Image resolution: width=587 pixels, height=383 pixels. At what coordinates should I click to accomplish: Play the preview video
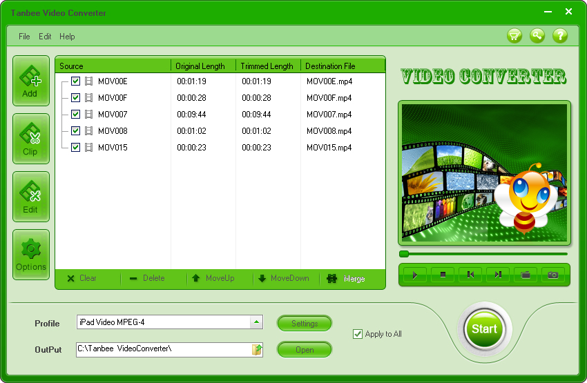click(415, 275)
